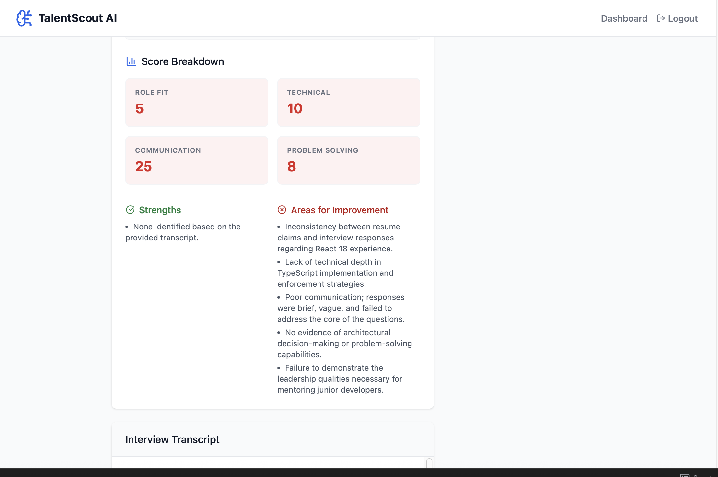Click the Score Breakdown heading text
Viewport: 718px width, 477px height.
[x=182, y=61]
